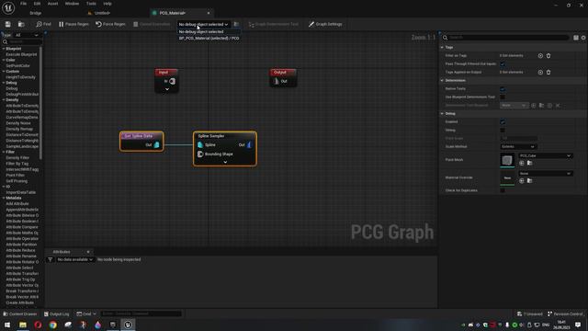This screenshot has height=331, width=588.
Task: Collapse the Blueprint category in palette
Action: tap(4, 49)
